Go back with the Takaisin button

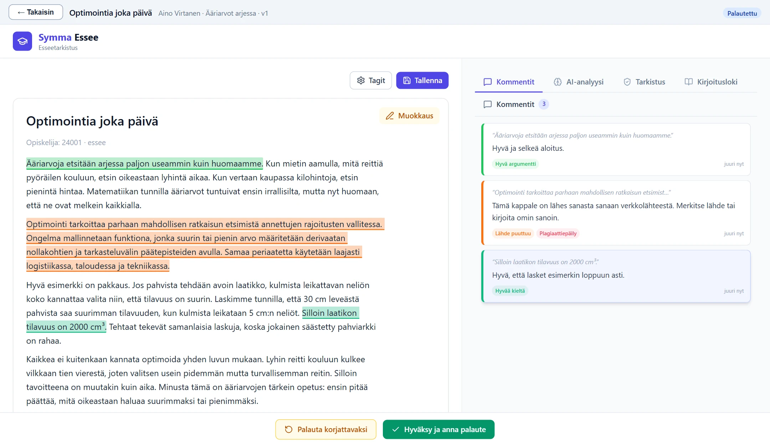pyautogui.click(x=36, y=12)
